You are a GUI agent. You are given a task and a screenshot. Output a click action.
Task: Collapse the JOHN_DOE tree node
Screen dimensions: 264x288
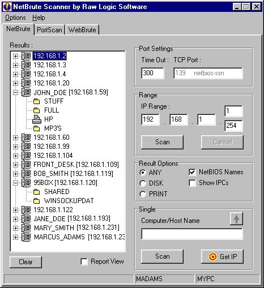coord(15,92)
